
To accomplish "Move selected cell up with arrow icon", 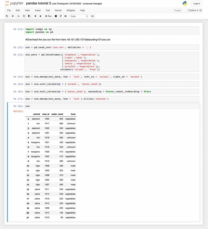I will click(35, 16).
